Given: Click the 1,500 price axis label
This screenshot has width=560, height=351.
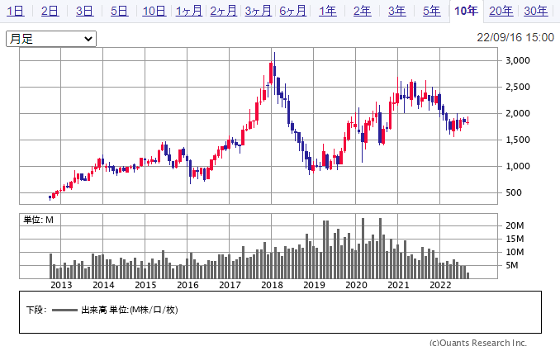Looking at the screenshot, I should point(518,140).
